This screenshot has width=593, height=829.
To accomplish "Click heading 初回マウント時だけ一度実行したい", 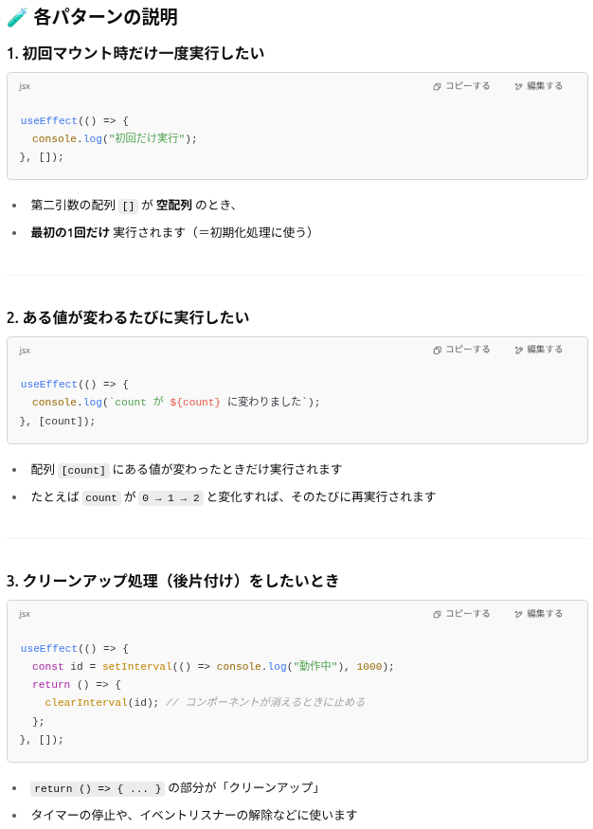I will pos(135,53).
